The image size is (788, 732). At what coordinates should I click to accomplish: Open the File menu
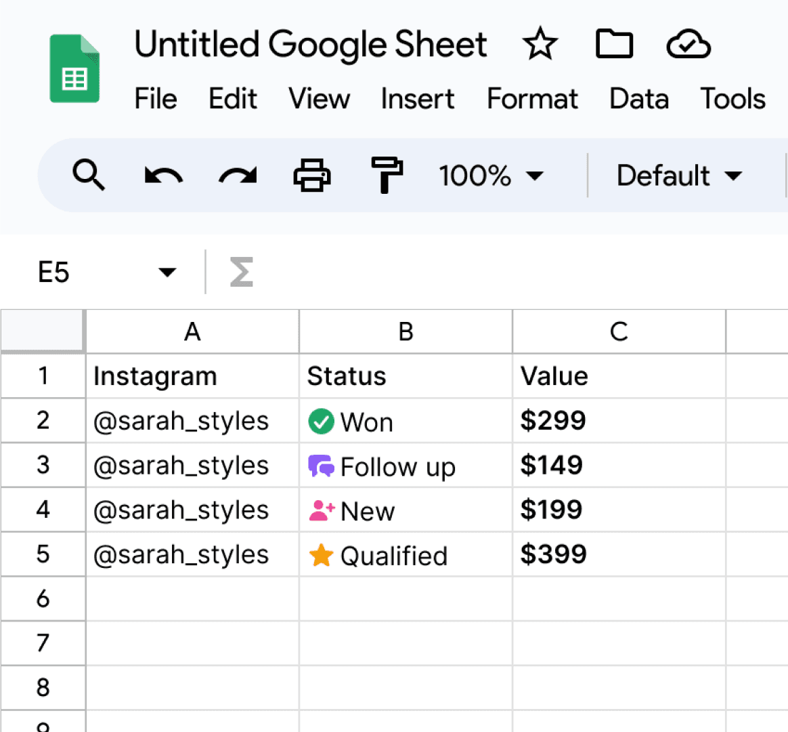coord(155,99)
